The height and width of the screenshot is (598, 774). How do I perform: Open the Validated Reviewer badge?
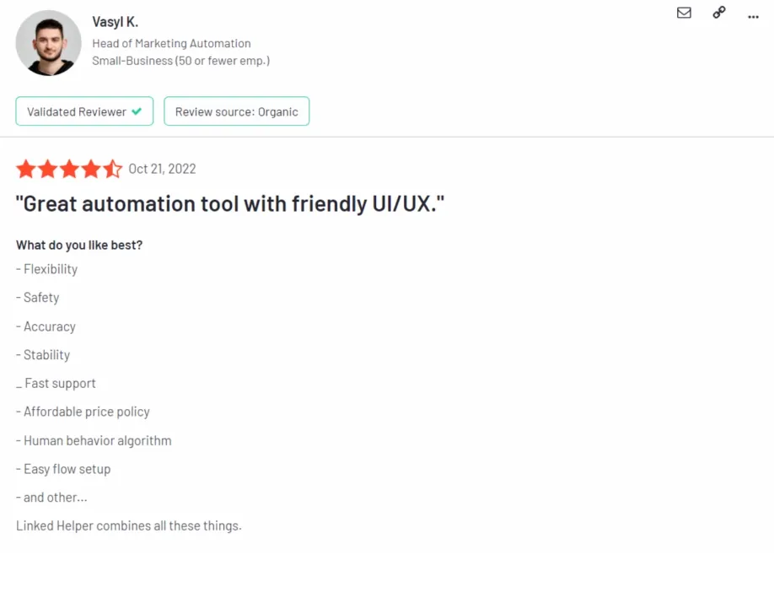(83, 110)
